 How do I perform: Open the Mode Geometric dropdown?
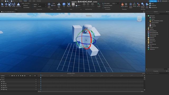point(28,3)
